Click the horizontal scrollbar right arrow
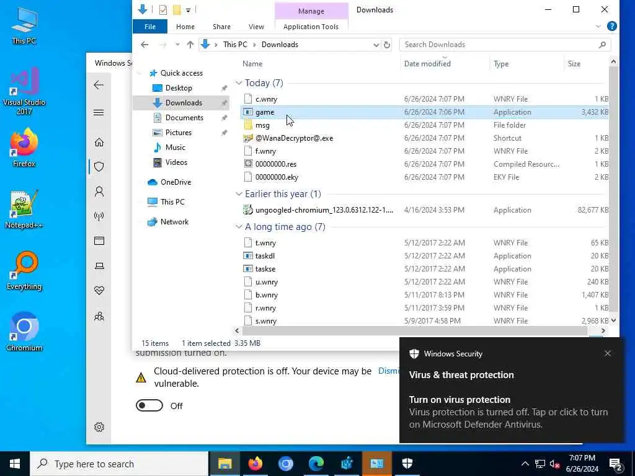The width and height of the screenshot is (635, 476). 603,331
